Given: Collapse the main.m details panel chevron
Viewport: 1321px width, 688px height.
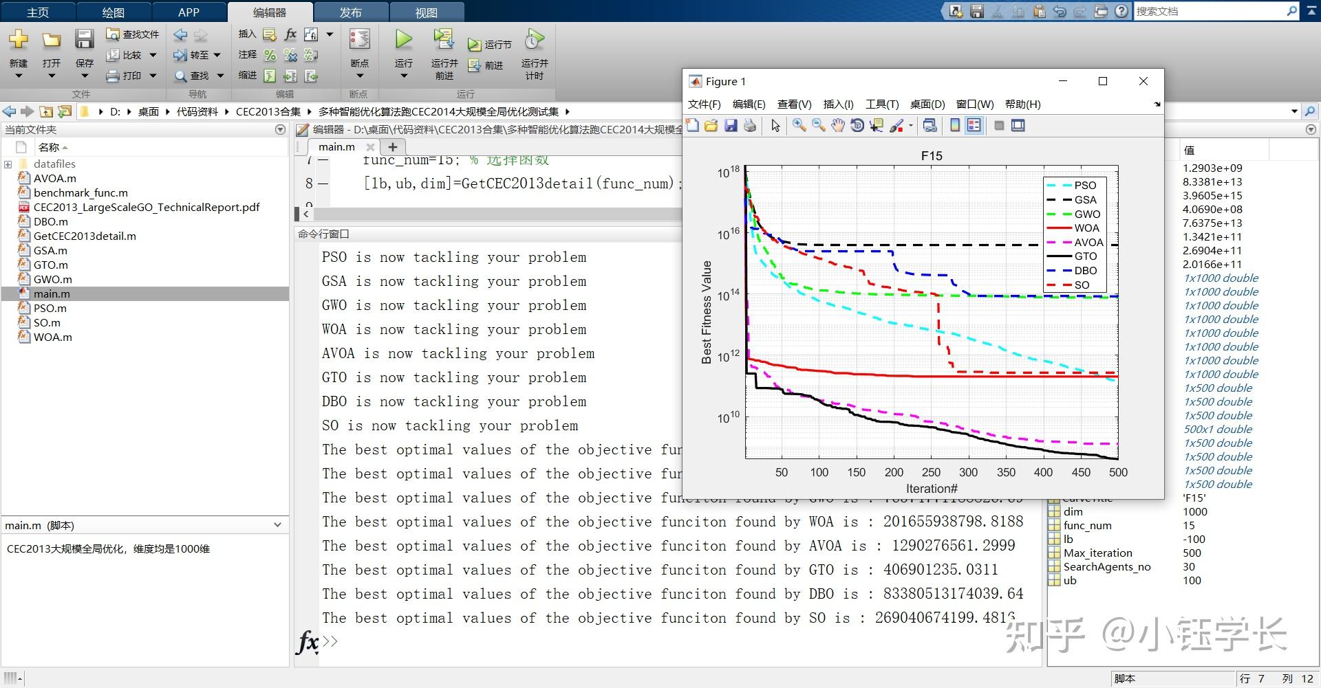Looking at the screenshot, I should click(277, 525).
